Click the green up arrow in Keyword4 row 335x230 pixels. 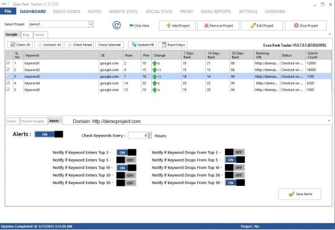[154, 83]
